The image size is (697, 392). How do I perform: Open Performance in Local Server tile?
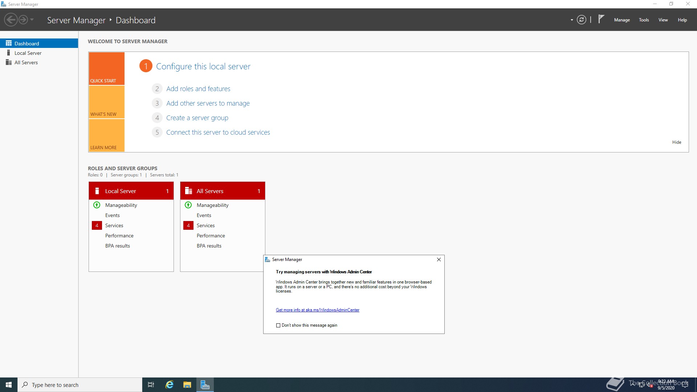click(x=119, y=236)
